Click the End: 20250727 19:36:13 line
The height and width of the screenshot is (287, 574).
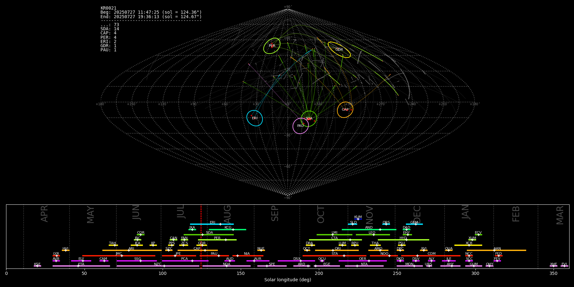click(x=151, y=17)
